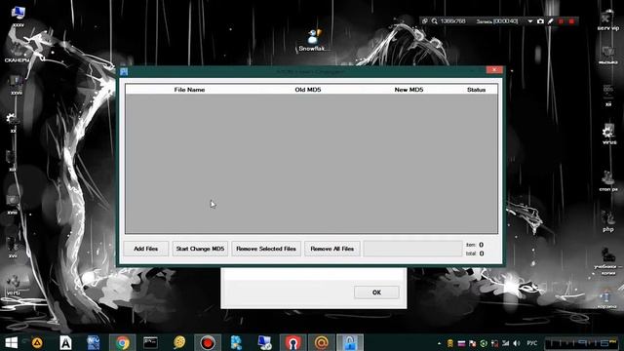
Task: Click the recorder magnifier zoom icon
Action: tap(435, 21)
